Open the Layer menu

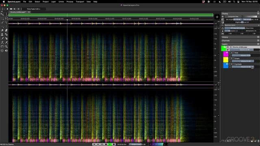click(x=53, y=2)
